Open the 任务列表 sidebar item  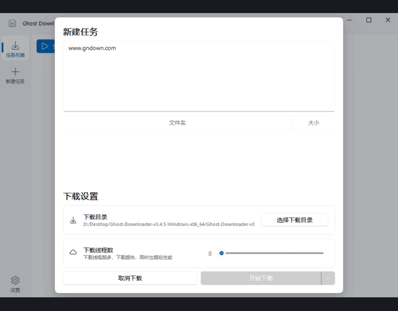15,49
